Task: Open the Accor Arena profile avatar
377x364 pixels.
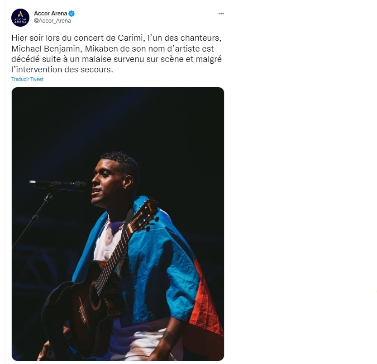Action: pos(20,17)
